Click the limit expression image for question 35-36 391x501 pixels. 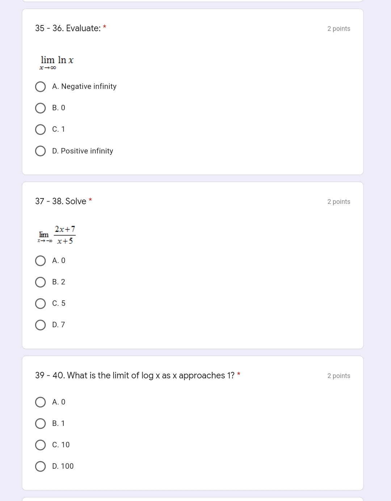(57, 62)
